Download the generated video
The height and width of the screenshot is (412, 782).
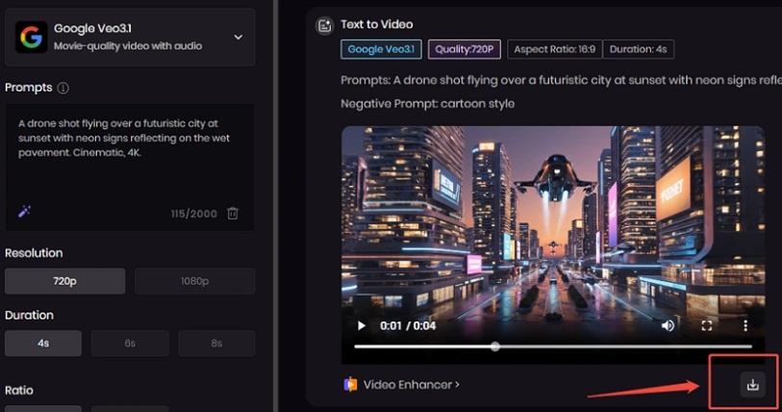(752, 384)
